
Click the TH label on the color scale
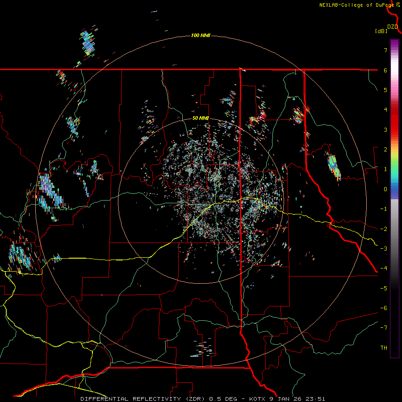click(x=384, y=348)
